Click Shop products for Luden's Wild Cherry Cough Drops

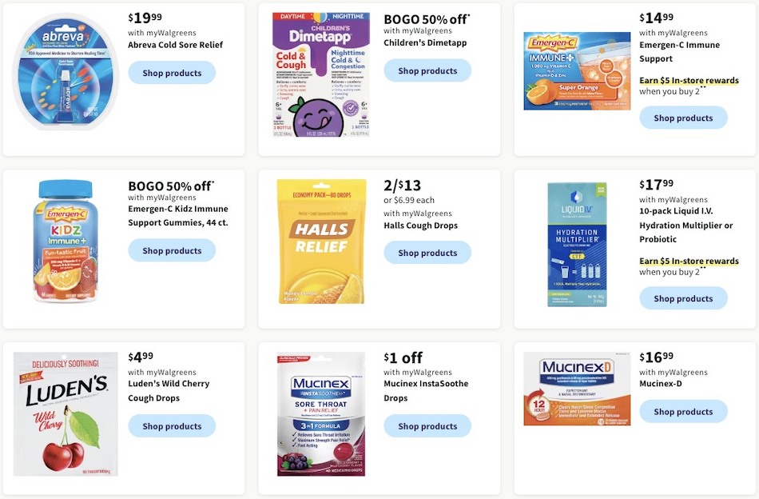coord(172,426)
